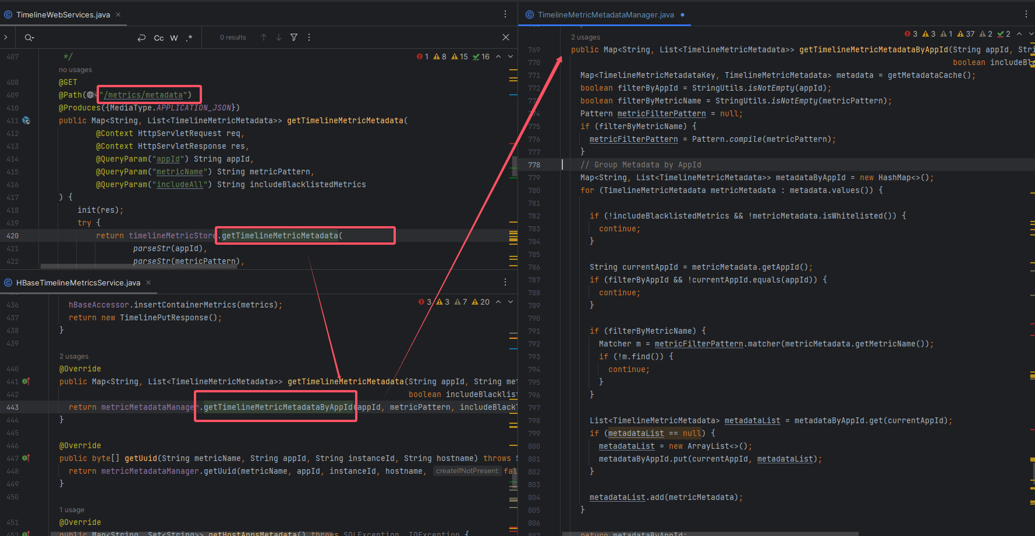Click "includeAll" query parameter string on line 416
This screenshot has width=1035, height=536.
click(180, 184)
